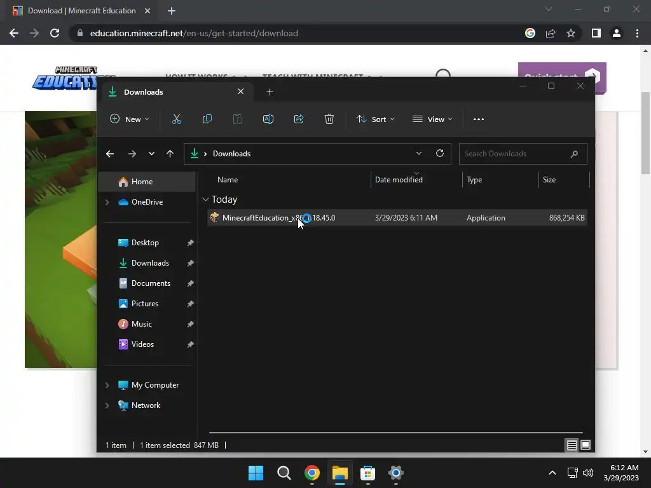The image size is (651, 488).
Task: Open taskbar Search
Action: click(x=284, y=473)
